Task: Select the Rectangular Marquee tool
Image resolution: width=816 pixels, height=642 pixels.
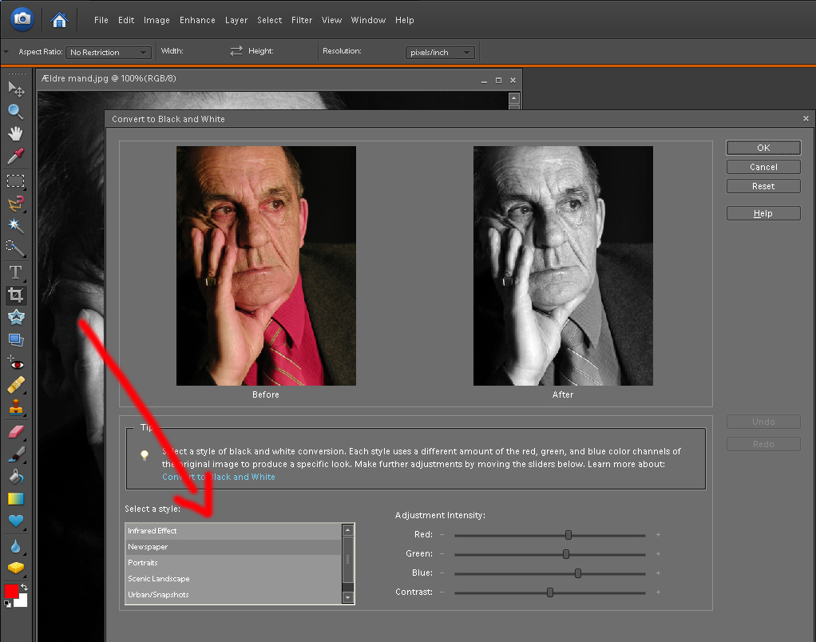Action: [15, 180]
